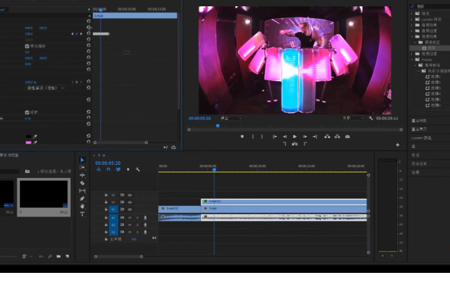This screenshot has width=450, height=281.
Task: Mark In point in program monitor
Action: click(252, 137)
